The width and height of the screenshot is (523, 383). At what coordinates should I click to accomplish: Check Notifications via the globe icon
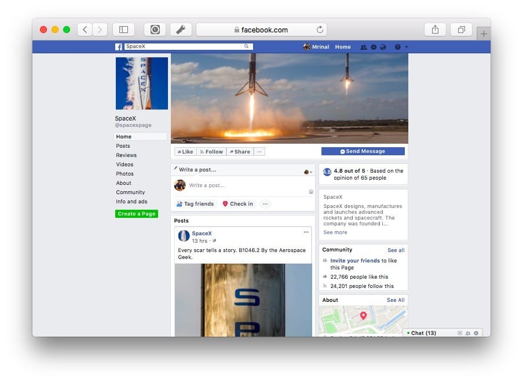tap(383, 46)
